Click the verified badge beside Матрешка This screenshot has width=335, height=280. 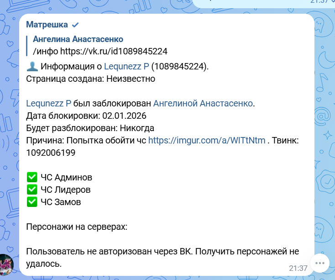point(76,25)
